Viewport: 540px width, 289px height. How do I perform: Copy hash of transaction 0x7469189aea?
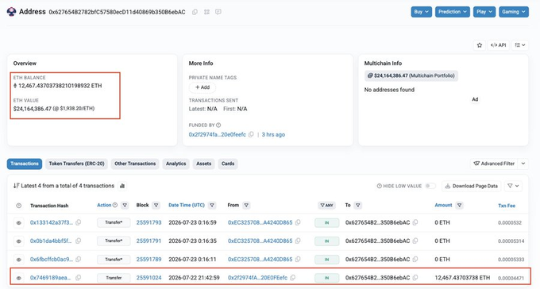tap(79, 277)
